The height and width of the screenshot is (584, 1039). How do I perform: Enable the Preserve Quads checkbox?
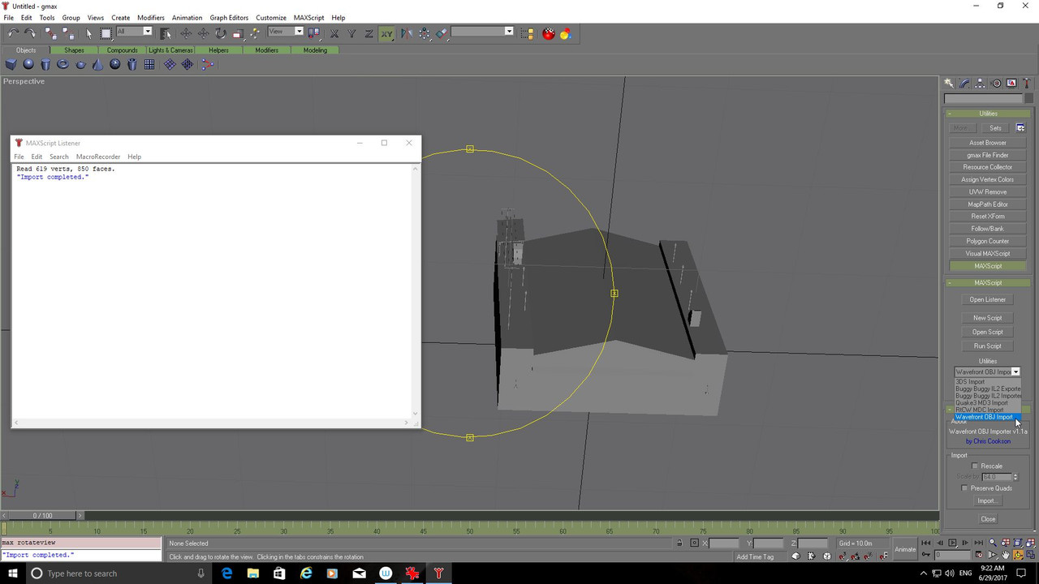[964, 488]
